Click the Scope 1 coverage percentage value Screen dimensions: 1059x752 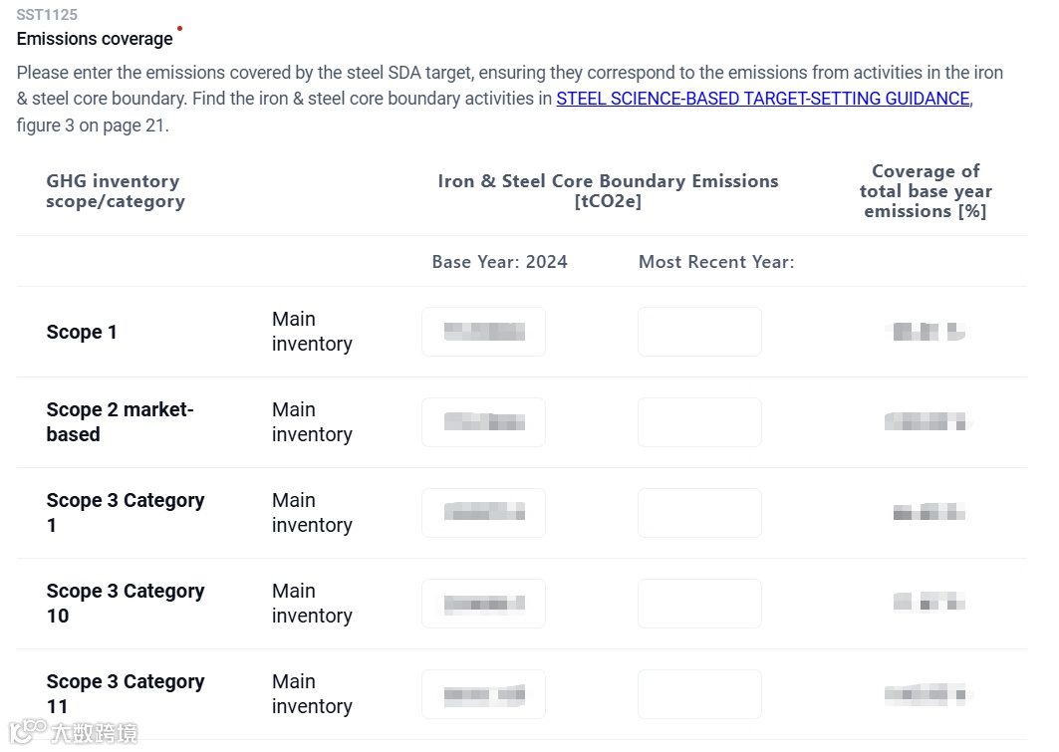click(927, 332)
